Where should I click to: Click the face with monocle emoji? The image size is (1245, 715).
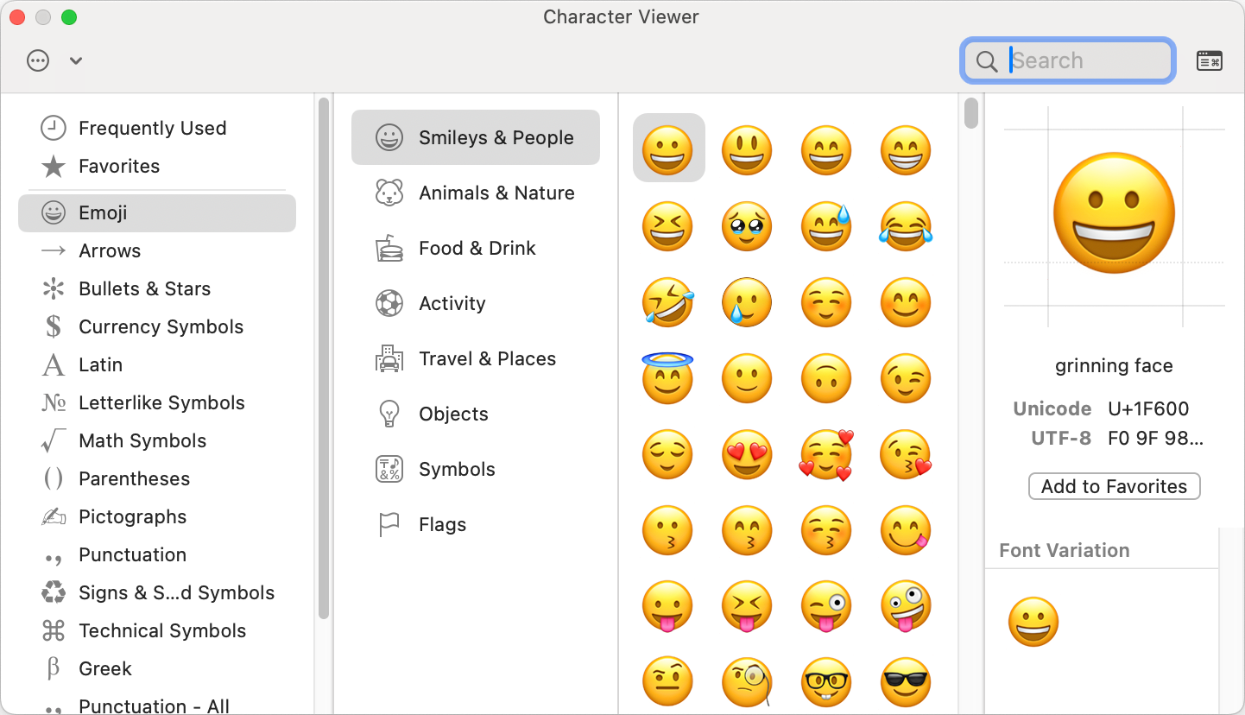[x=747, y=682]
